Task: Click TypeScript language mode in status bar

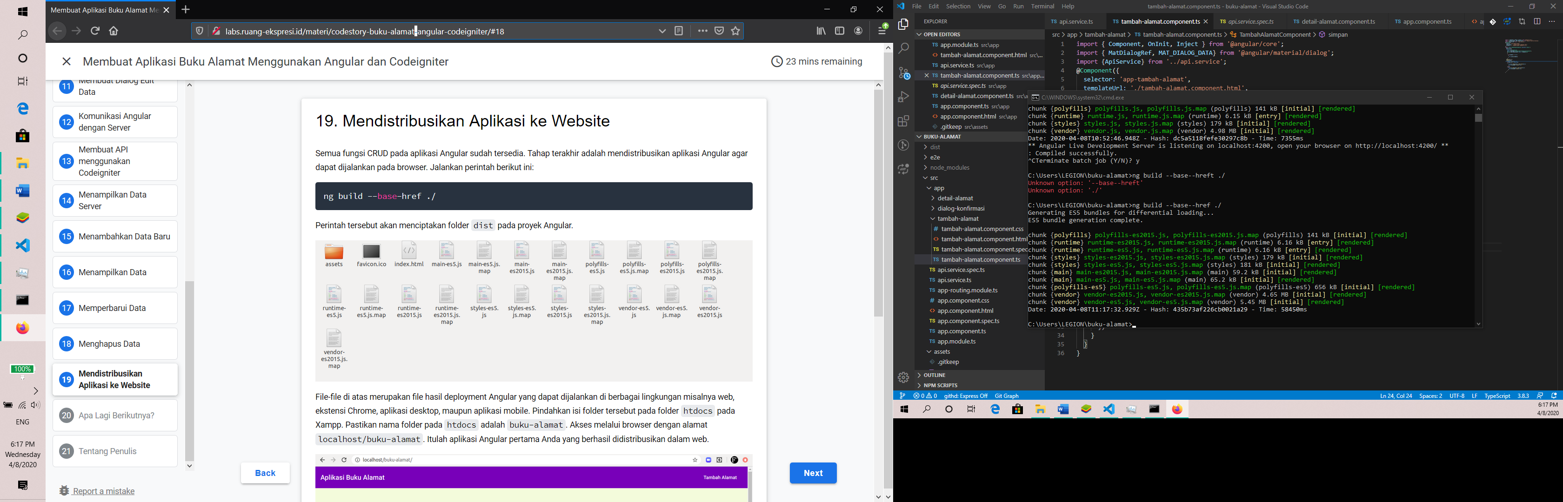Action: click(x=1497, y=396)
